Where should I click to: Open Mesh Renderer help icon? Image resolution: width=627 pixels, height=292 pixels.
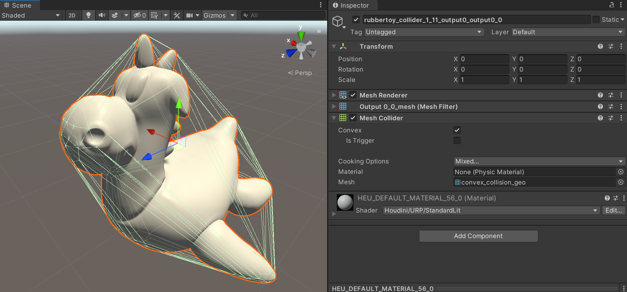(x=600, y=95)
